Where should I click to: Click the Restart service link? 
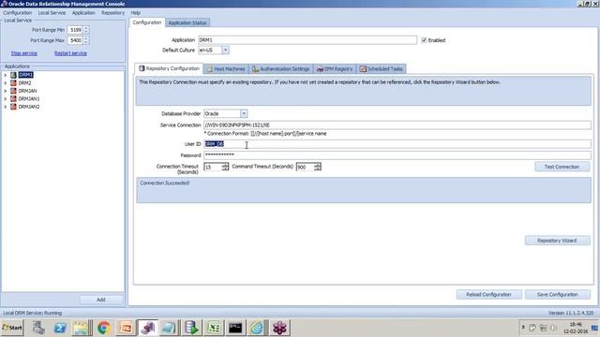(70, 53)
